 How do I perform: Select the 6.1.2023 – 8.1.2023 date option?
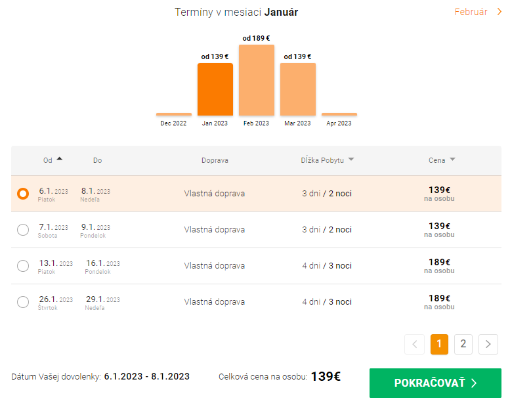23,194
